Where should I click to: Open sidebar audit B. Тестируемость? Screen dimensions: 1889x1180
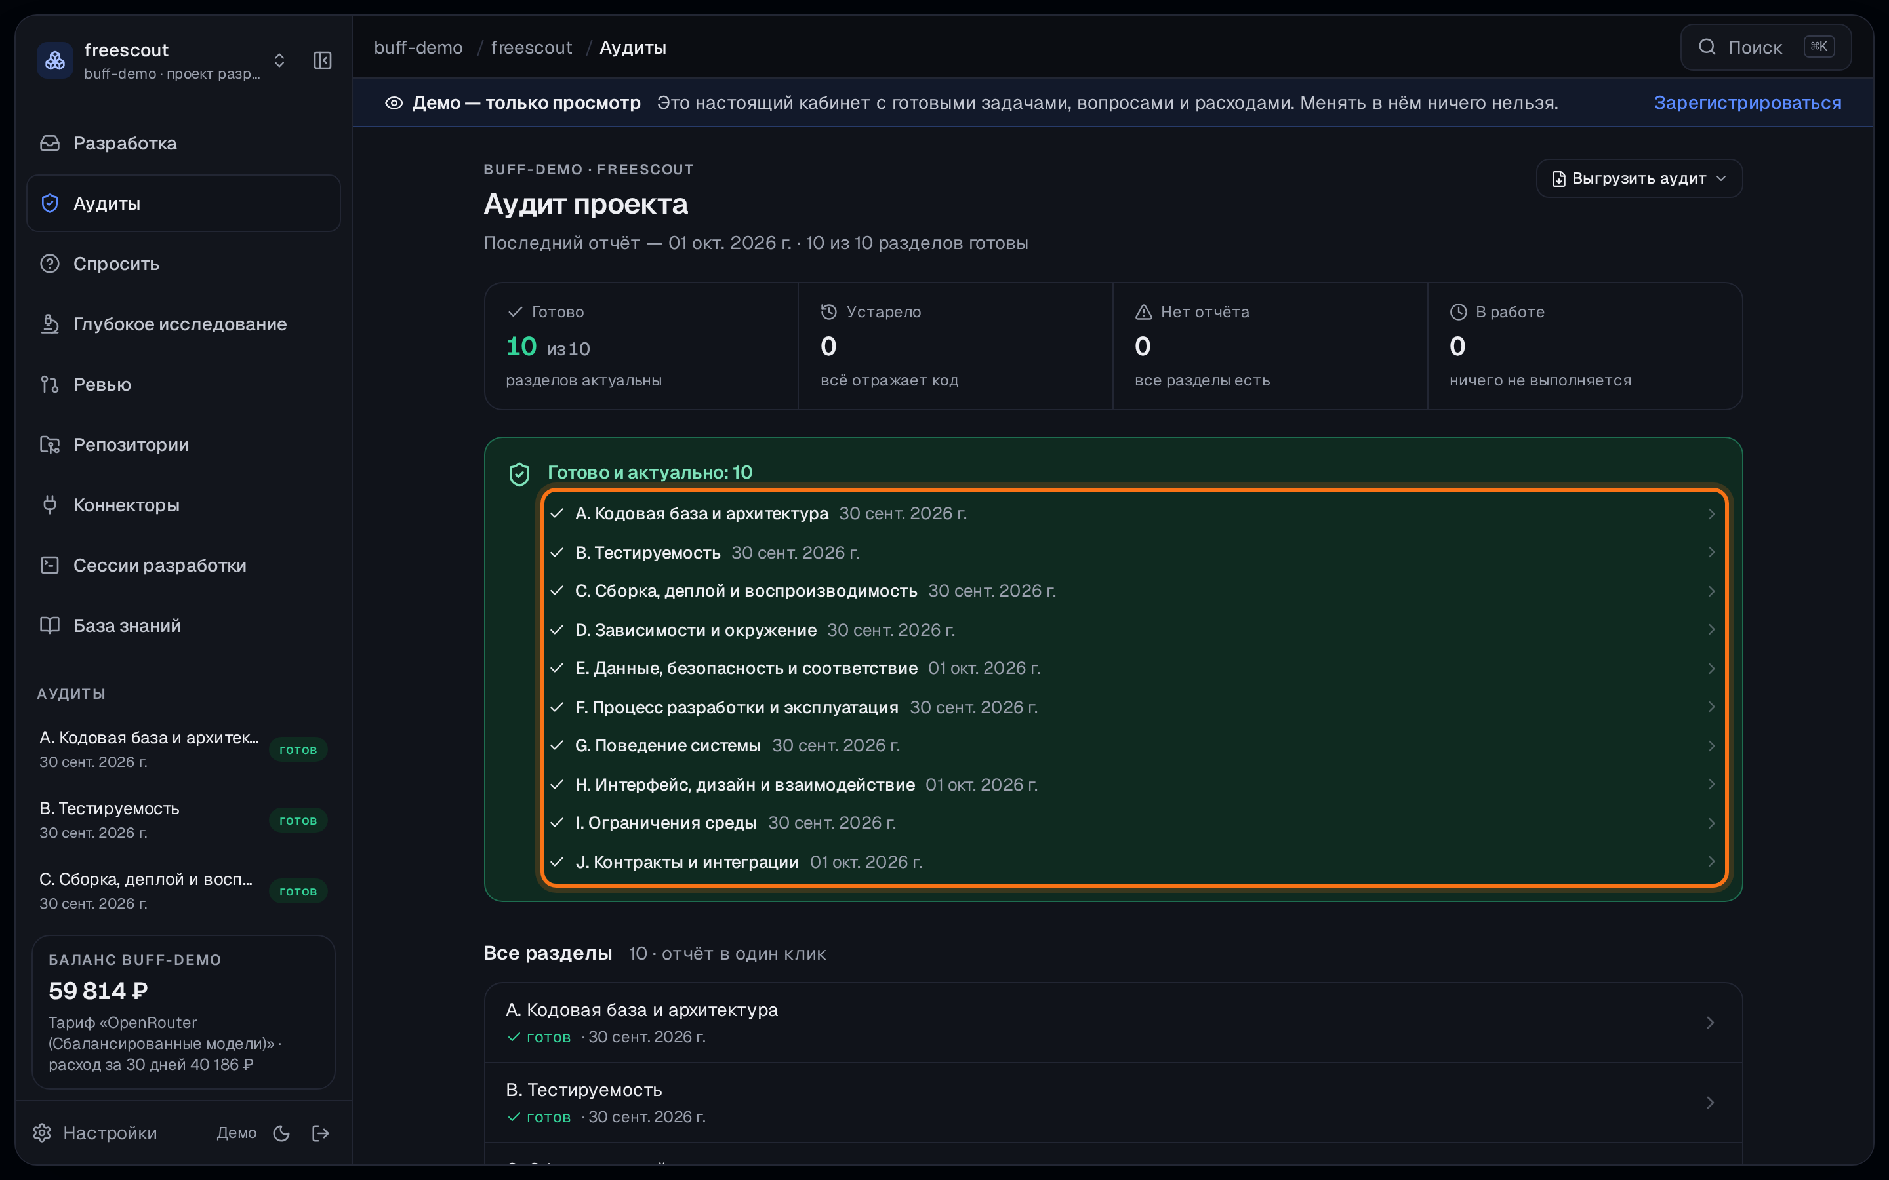(184, 819)
